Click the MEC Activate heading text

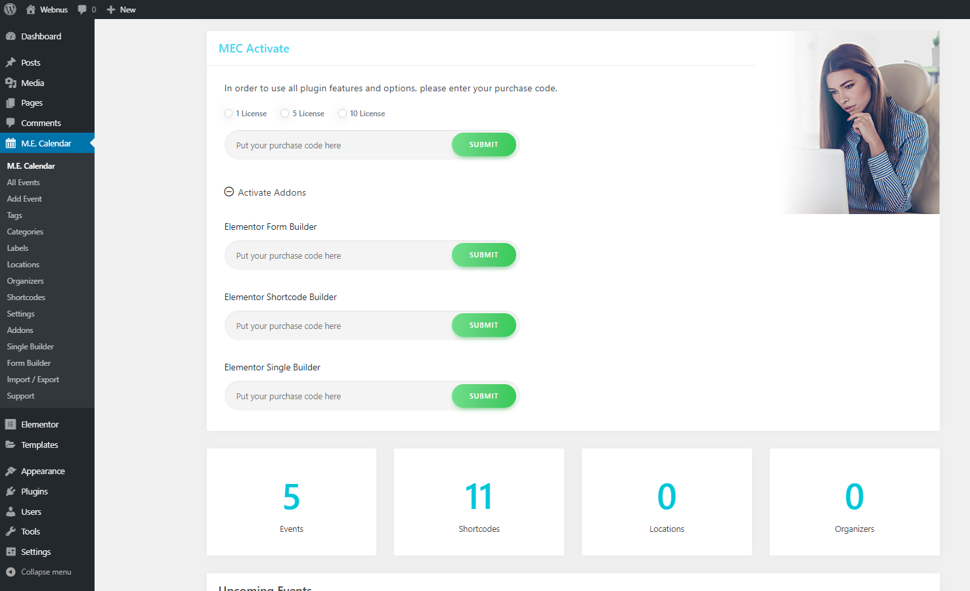[254, 49]
